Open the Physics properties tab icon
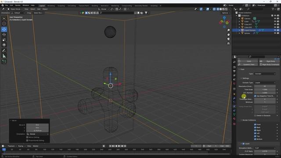This screenshot has width=281, height=158. 234,106
